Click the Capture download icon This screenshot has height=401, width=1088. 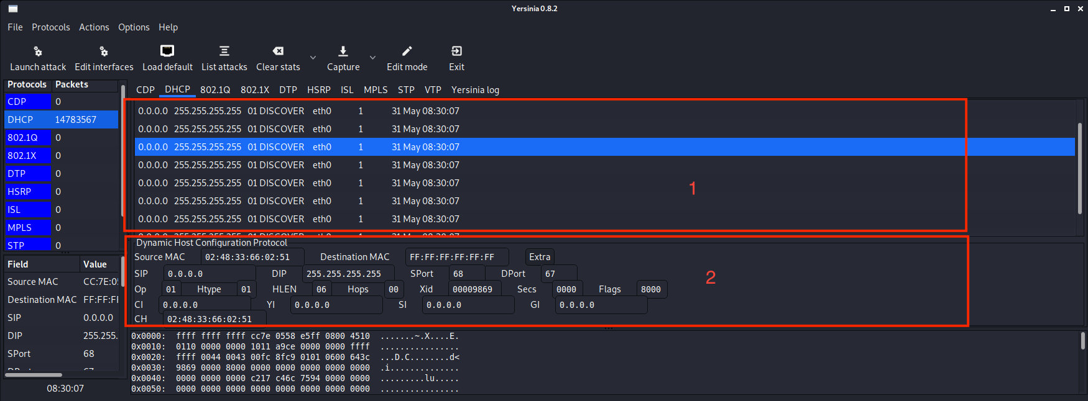[343, 51]
